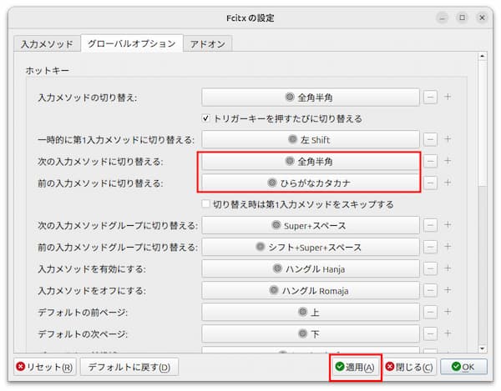Close the Fcitx の設定 window
The height and width of the screenshot is (391, 501).
(482, 18)
